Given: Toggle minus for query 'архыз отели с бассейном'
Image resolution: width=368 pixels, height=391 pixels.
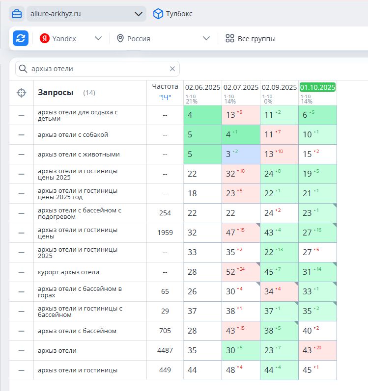Looking at the screenshot, I should (x=21, y=331).
